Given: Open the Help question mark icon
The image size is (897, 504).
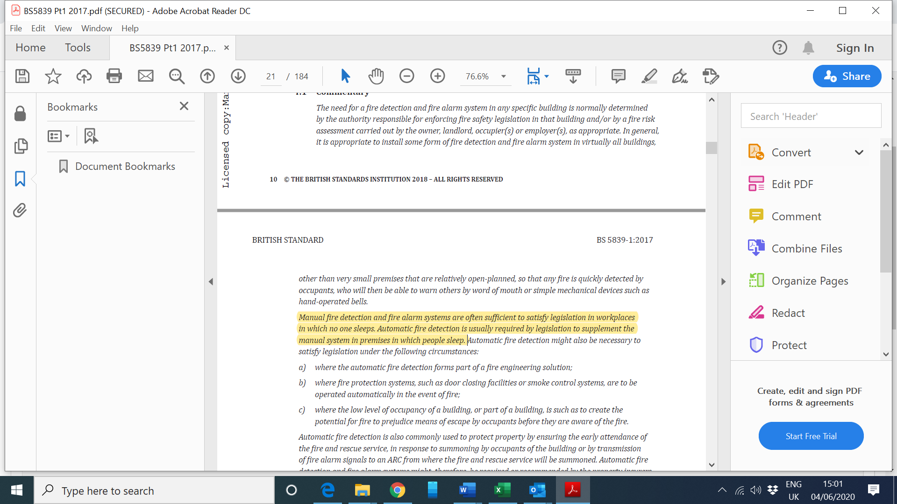Looking at the screenshot, I should pyautogui.click(x=780, y=48).
